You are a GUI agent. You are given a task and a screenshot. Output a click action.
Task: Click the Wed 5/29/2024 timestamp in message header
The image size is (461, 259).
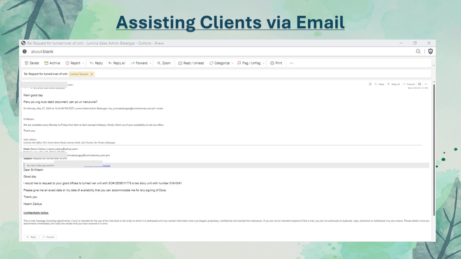click(x=418, y=88)
